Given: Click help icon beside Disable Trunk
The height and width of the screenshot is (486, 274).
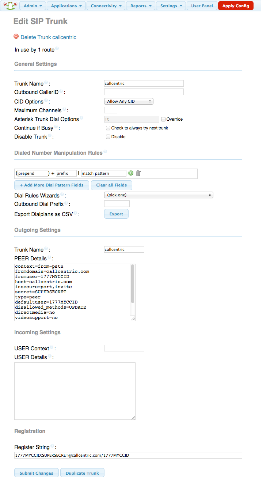Looking at the screenshot, I should pyautogui.click(x=50, y=136).
